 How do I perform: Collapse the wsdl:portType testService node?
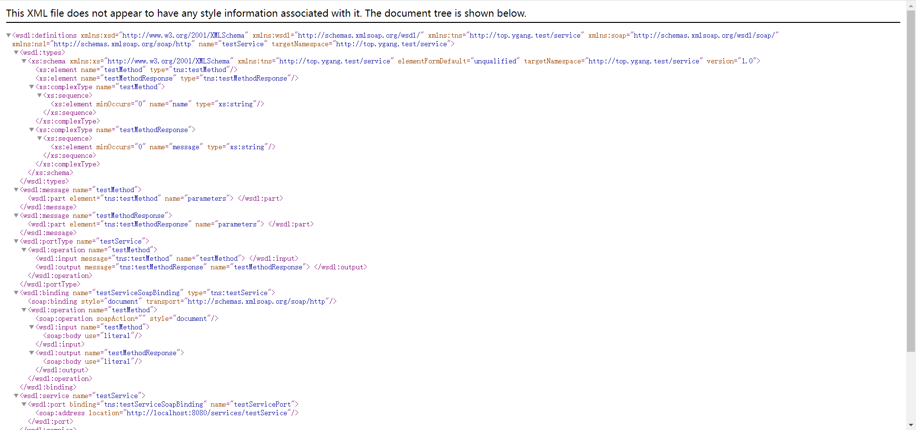pyautogui.click(x=16, y=241)
